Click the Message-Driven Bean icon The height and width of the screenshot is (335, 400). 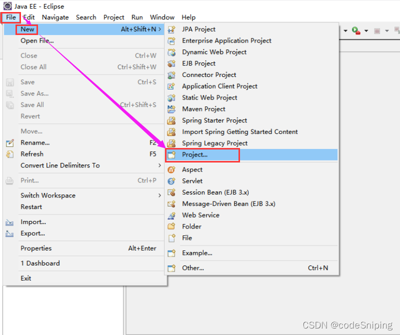(x=171, y=204)
